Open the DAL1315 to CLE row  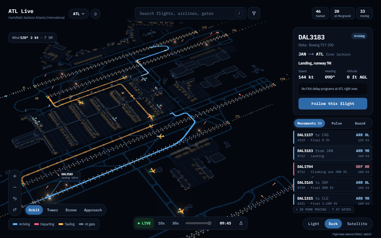(333, 199)
